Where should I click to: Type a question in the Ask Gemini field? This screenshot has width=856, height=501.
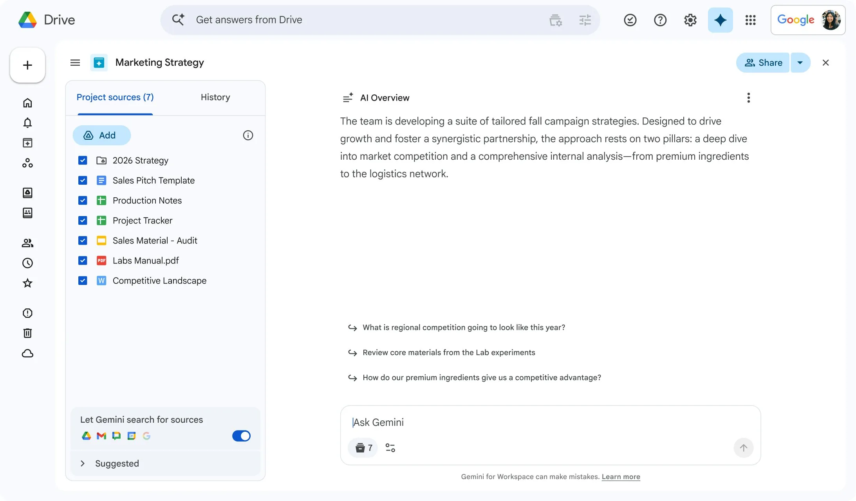470,422
